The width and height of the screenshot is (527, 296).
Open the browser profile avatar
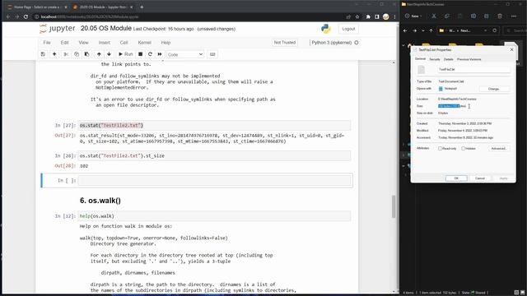click(386, 16)
